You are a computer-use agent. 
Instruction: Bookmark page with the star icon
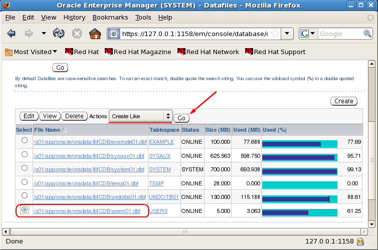[x=275, y=34]
